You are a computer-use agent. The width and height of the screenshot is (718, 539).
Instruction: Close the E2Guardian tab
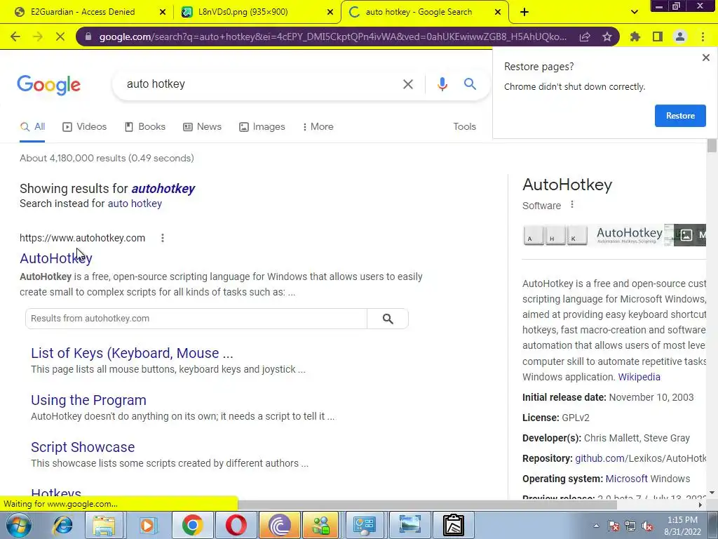163,13
